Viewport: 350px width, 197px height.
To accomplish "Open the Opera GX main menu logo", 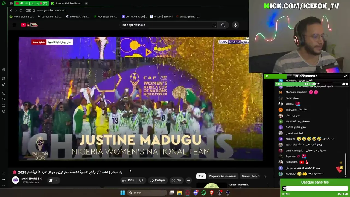I will 4,3.
